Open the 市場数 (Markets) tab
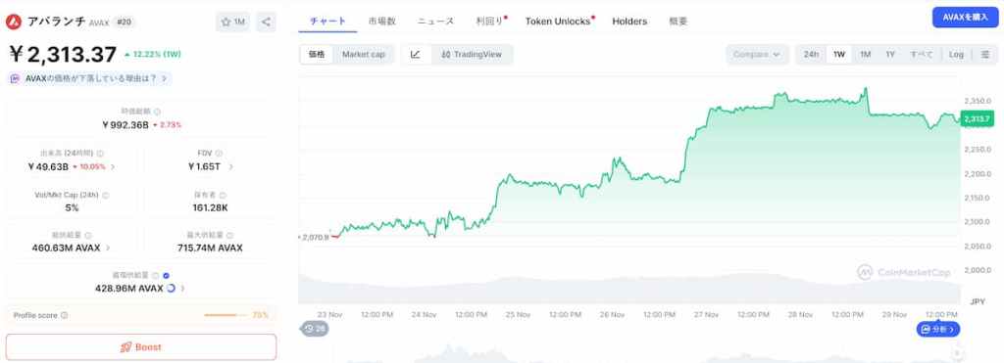Viewport: 1004px width, 363px height. [x=382, y=22]
